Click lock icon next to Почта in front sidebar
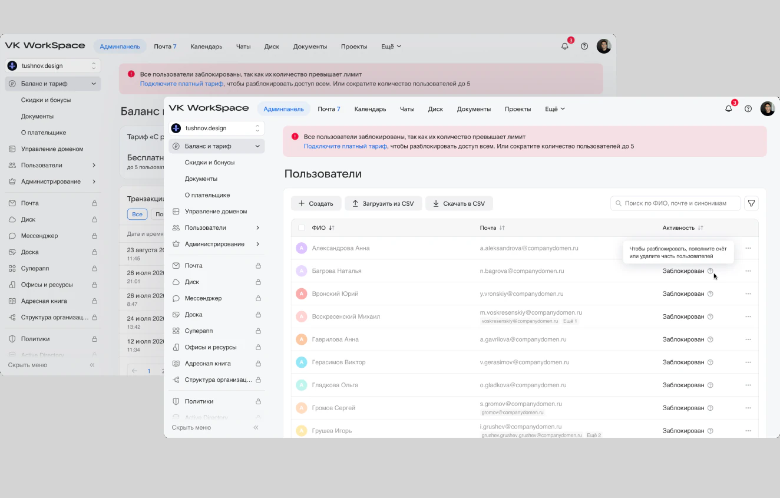 [x=258, y=266]
